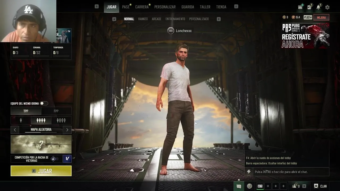Select the PUBG team slot icon
Screen dimensions: 340x191
tap(260, 186)
